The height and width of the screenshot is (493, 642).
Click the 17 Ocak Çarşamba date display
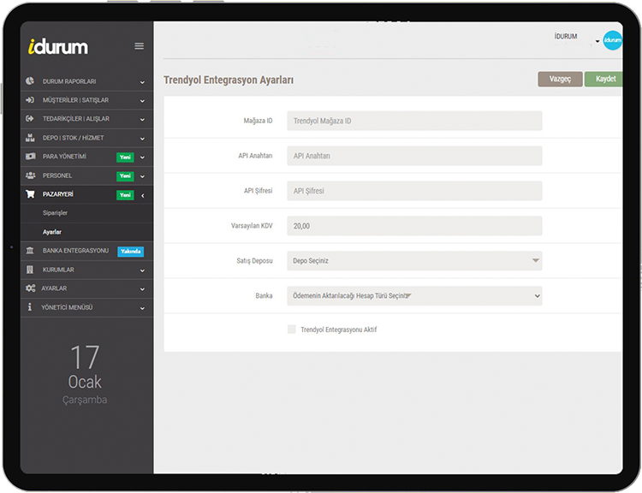click(85, 374)
